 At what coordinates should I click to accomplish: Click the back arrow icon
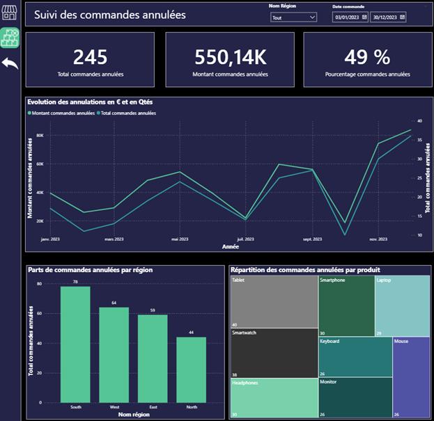[10, 63]
